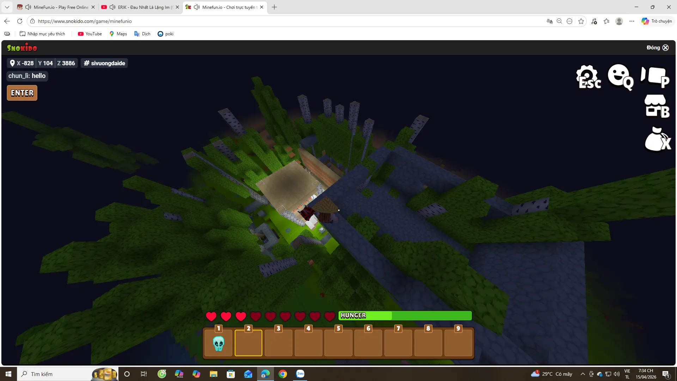View site information lock icon
Viewport: 677px width, 381px height.
point(32,21)
